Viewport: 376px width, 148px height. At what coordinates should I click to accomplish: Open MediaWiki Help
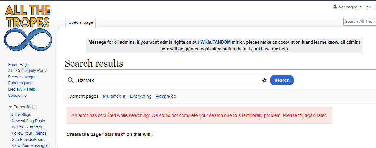[22, 89]
